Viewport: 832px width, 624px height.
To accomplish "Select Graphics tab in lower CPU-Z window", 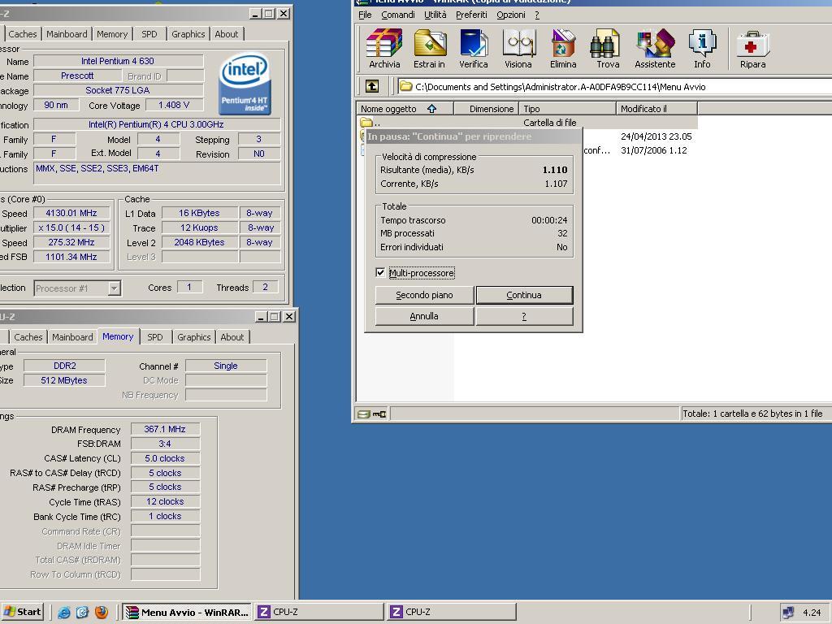I will [x=193, y=337].
